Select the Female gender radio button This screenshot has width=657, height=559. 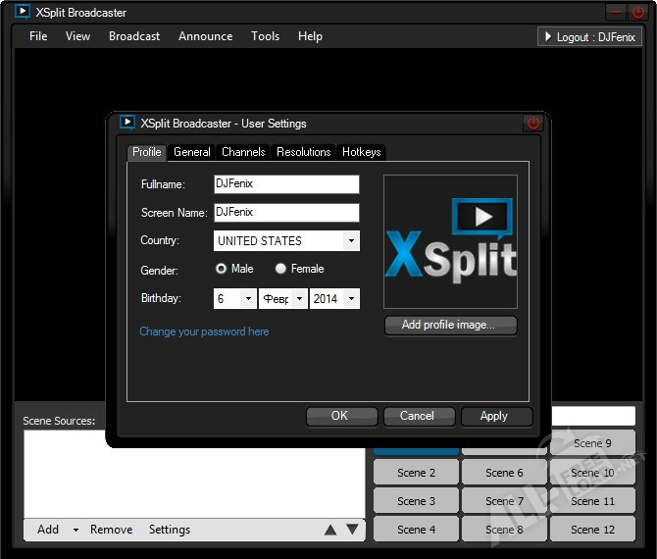281,269
